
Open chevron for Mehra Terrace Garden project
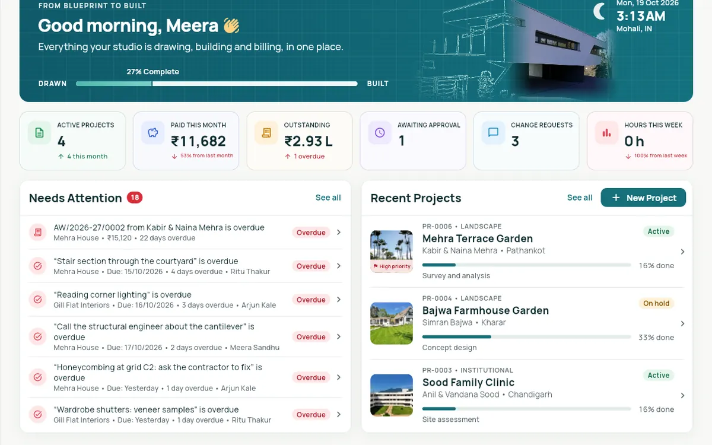pyautogui.click(x=682, y=252)
